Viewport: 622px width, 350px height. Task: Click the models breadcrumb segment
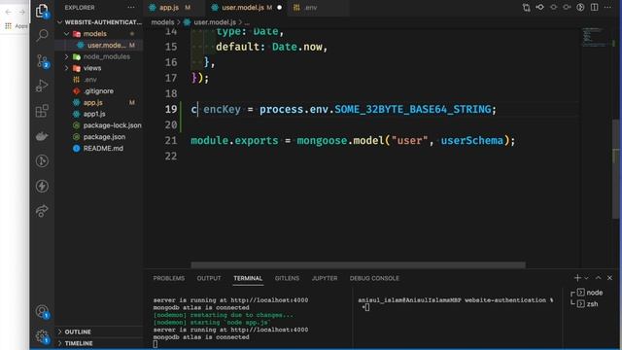[162, 22]
